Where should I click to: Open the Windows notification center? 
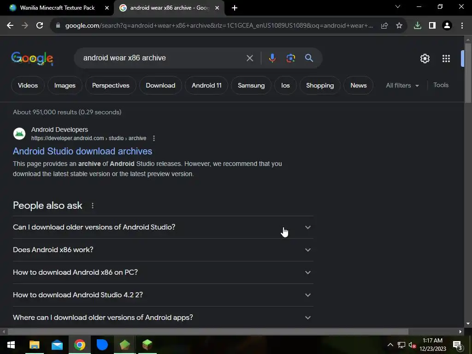click(458, 345)
